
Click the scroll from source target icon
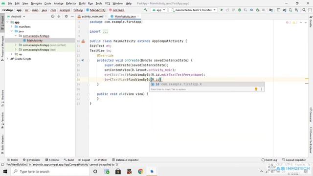pyautogui.click(x=53, y=16)
